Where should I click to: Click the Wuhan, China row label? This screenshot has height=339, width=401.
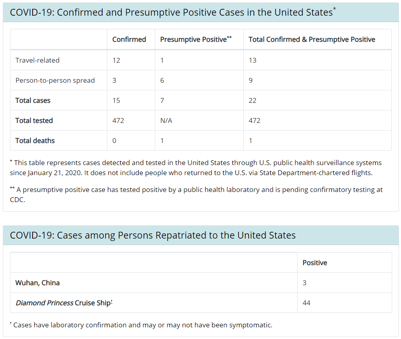[37, 283]
